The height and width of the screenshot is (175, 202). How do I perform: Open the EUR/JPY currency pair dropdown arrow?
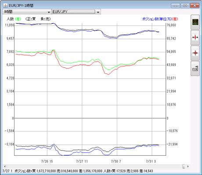(98, 12)
